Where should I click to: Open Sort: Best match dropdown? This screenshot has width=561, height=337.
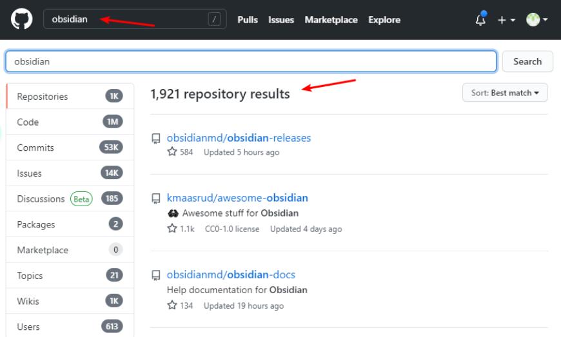click(505, 93)
